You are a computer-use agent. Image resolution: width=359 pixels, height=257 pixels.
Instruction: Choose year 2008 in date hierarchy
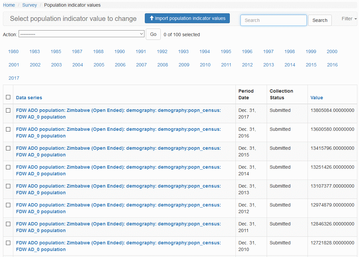[162, 65]
